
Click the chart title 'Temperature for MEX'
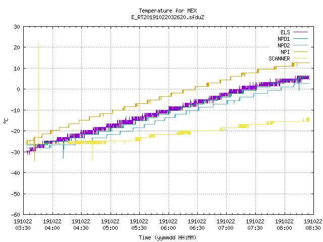point(168,11)
